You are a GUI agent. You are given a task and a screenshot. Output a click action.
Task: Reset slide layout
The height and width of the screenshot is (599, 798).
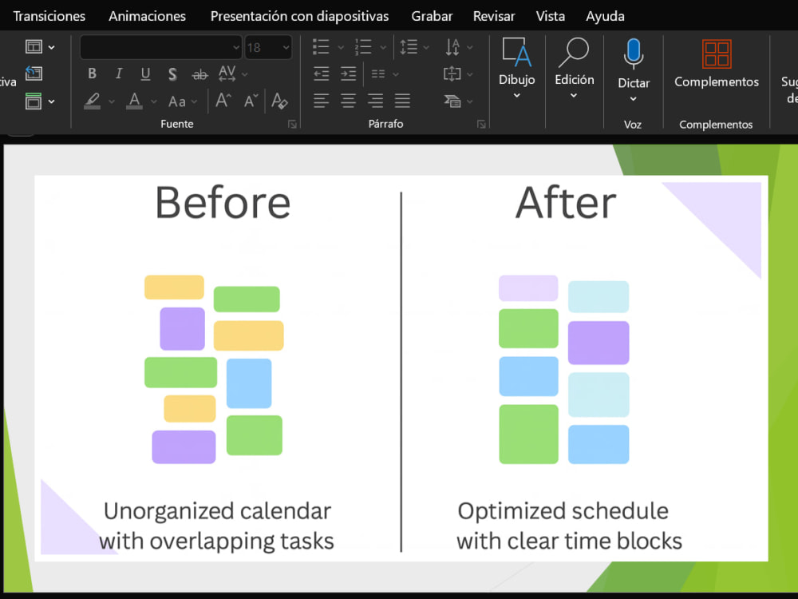point(34,73)
